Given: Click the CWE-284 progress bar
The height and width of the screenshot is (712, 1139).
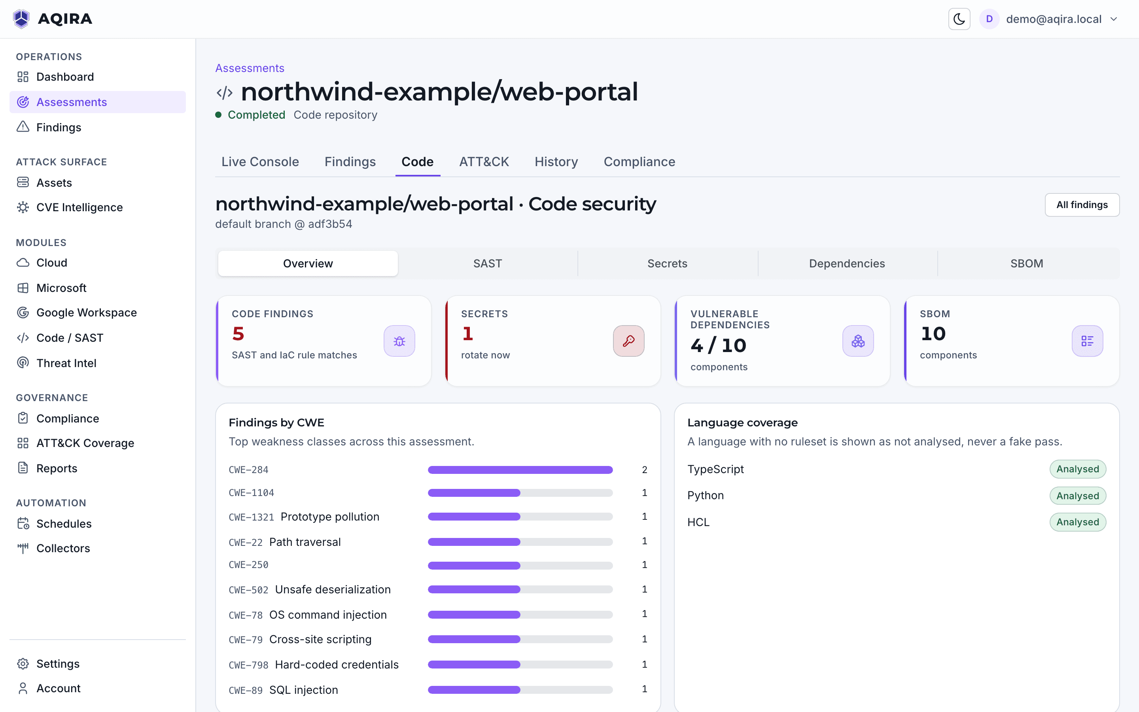Looking at the screenshot, I should pos(520,470).
